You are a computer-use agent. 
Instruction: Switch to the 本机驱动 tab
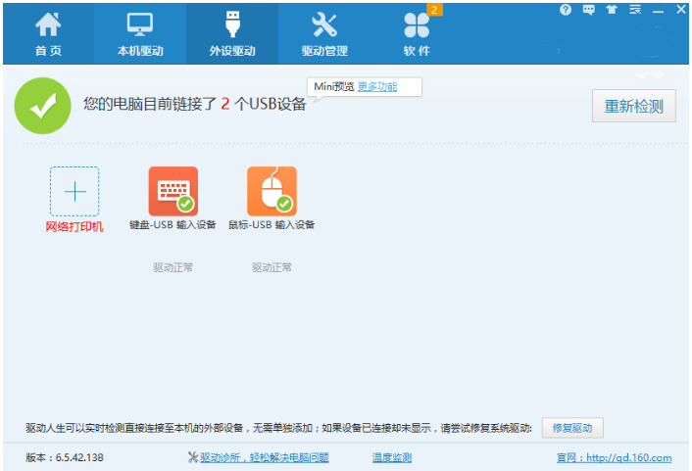point(140,33)
